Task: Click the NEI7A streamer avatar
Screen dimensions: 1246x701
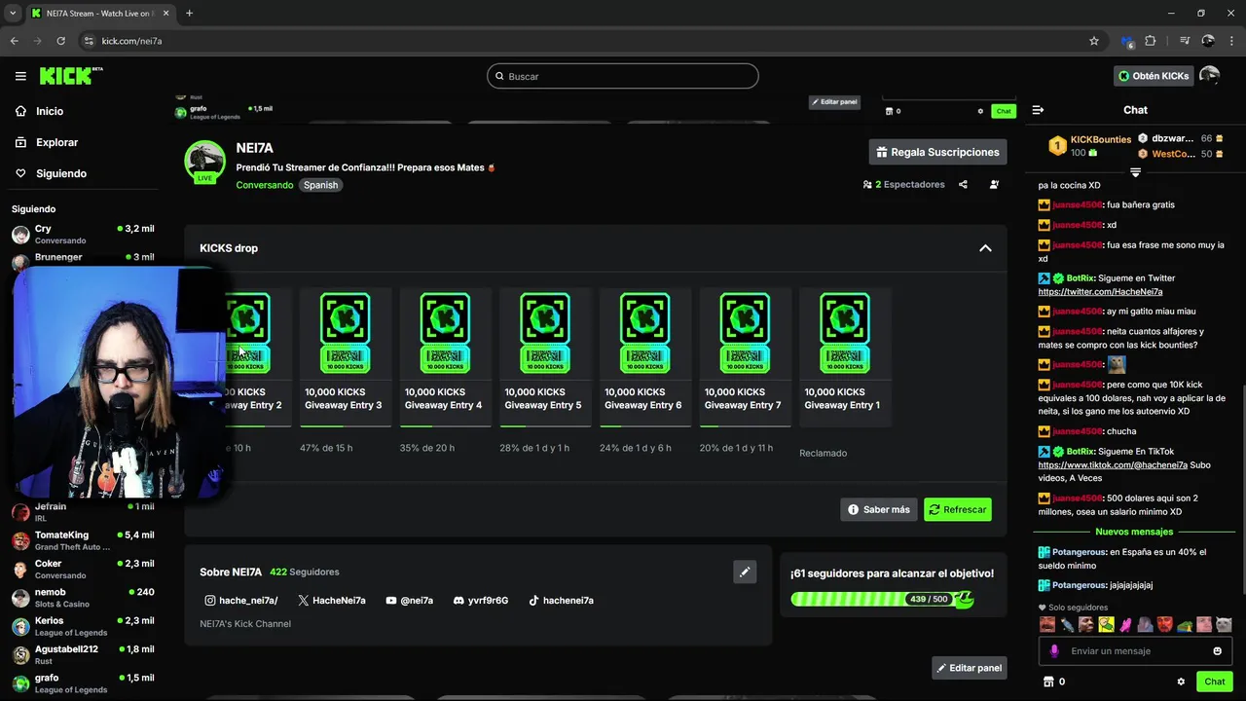Action: tap(205, 162)
